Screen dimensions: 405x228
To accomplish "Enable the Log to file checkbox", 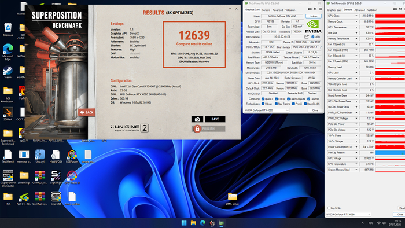I will [329, 208].
